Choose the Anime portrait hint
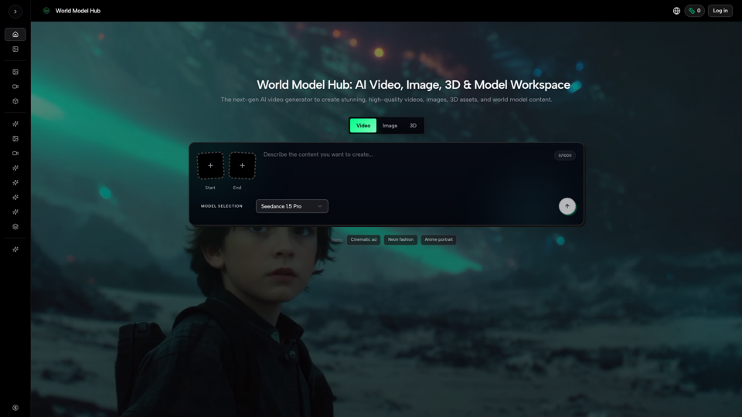Image resolution: width=742 pixels, height=417 pixels. 438,239
